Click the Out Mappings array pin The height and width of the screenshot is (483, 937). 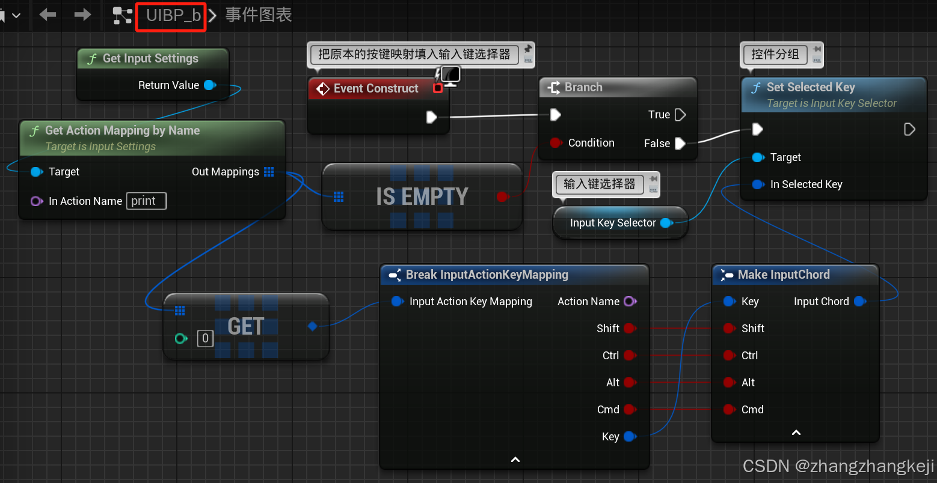pyautogui.click(x=269, y=172)
